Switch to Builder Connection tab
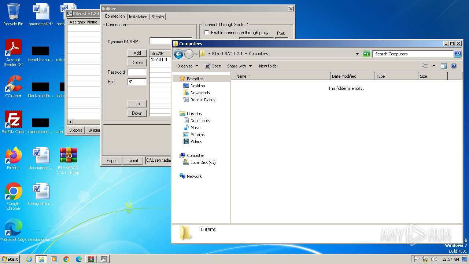Image resolution: width=469 pixels, height=264 pixels. [115, 16]
